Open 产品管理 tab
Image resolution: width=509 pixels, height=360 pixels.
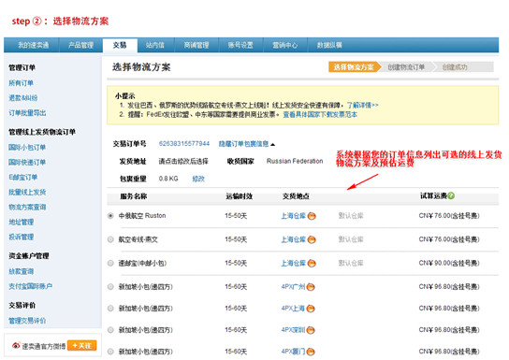point(80,45)
